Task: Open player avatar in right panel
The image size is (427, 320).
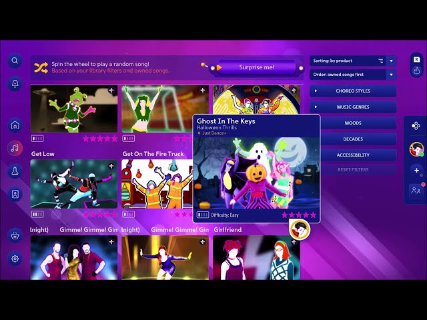Action: (x=416, y=149)
